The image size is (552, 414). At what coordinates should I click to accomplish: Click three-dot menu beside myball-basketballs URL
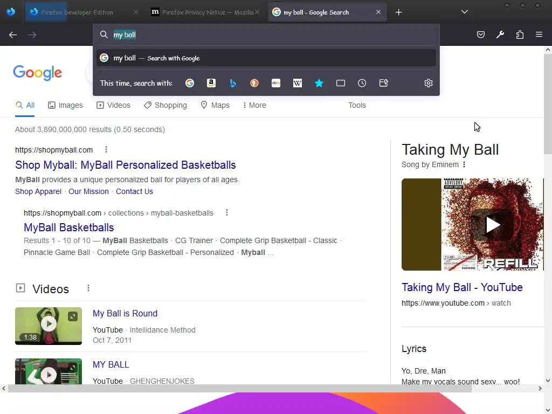point(227,212)
